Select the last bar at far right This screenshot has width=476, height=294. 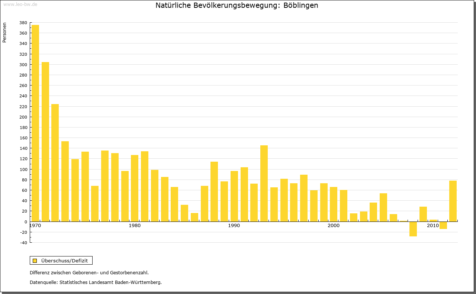click(453, 201)
